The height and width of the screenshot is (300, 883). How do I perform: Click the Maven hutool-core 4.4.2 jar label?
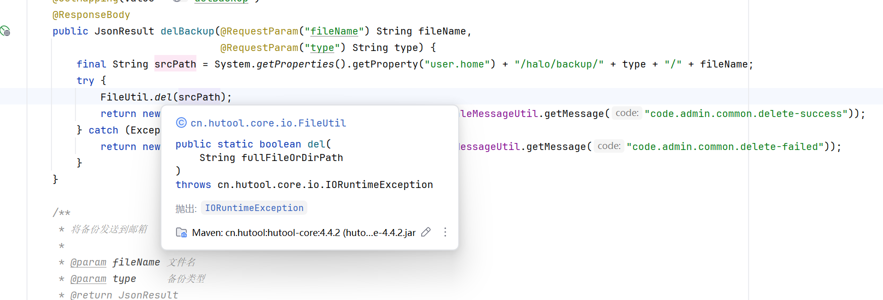tap(303, 232)
